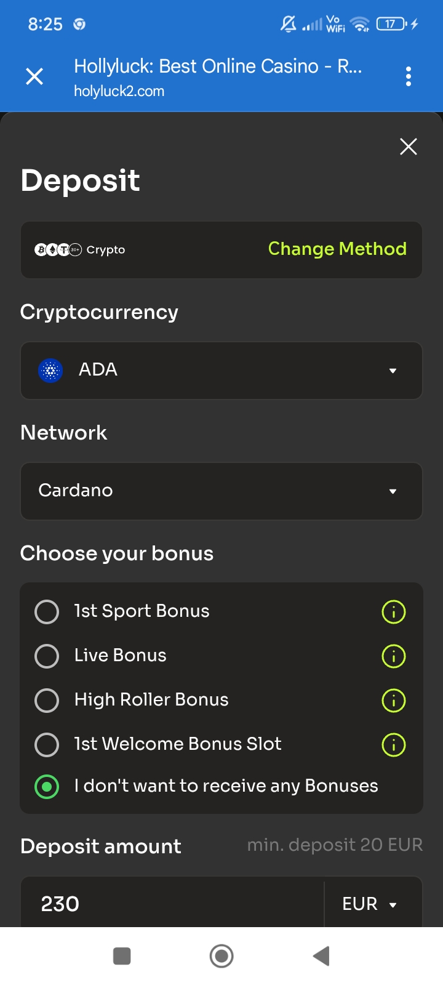Select no bonuses radio option
Screen dimensions: 443x985
point(47,787)
